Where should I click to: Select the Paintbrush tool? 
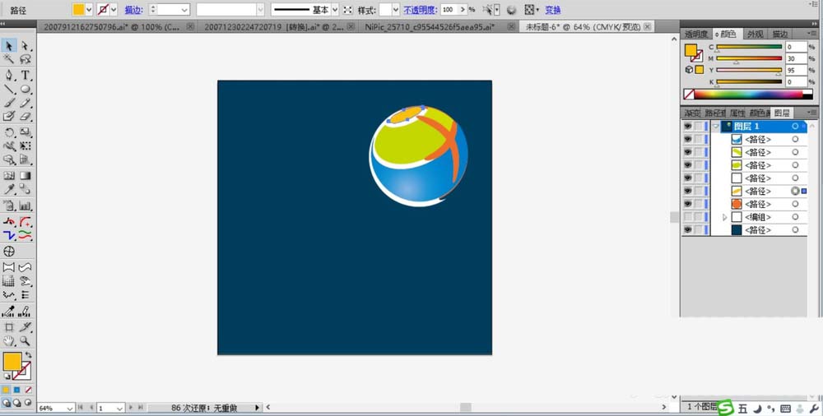[x=9, y=103]
